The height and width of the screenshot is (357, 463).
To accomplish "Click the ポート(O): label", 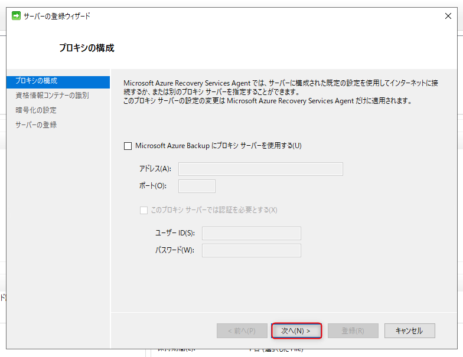I will point(152,186).
